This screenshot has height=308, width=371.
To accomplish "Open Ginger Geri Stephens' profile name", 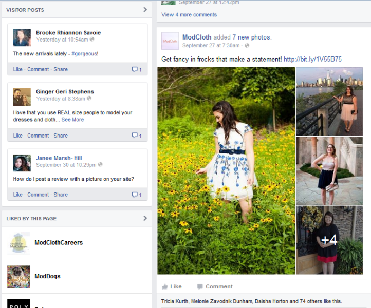I will click(65, 91).
